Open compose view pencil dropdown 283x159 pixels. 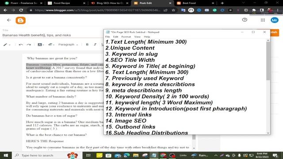pyautogui.click(x=7, y=45)
